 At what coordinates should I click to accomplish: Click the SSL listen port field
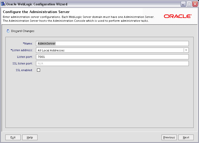click(x=112, y=63)
